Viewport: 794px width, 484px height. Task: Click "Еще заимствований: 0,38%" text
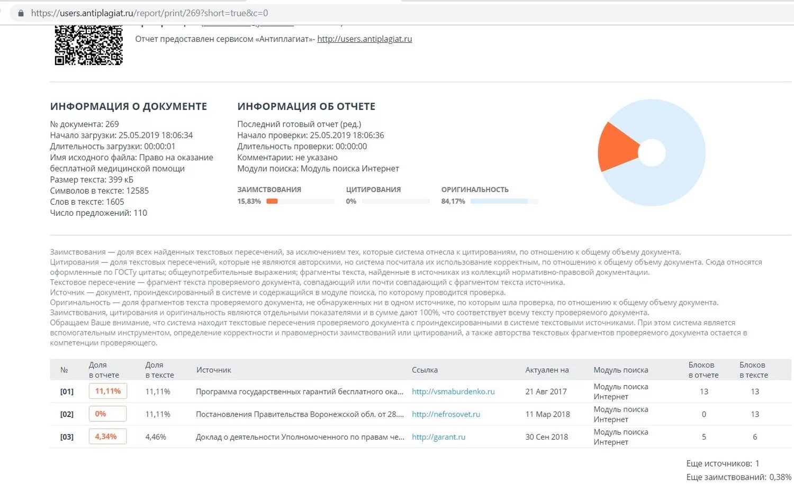(739, 478)
